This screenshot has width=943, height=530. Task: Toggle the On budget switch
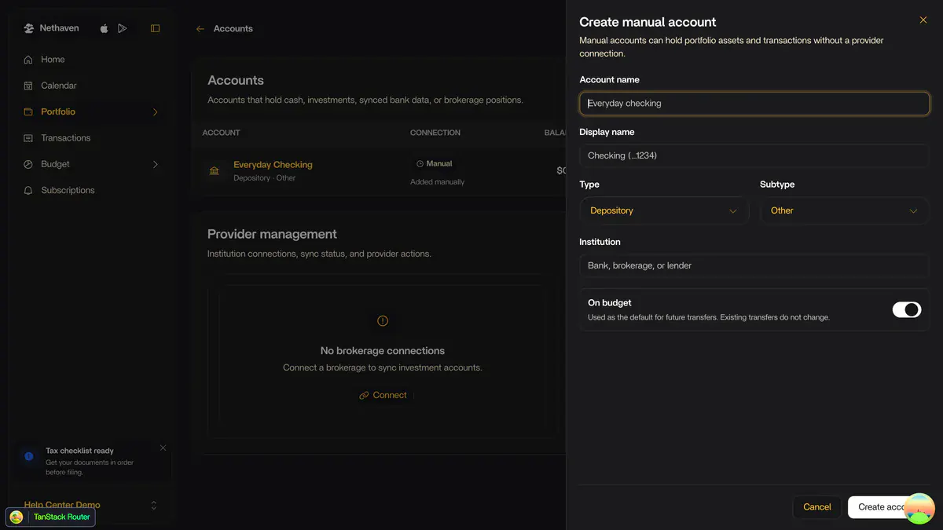tap(907, 309)
